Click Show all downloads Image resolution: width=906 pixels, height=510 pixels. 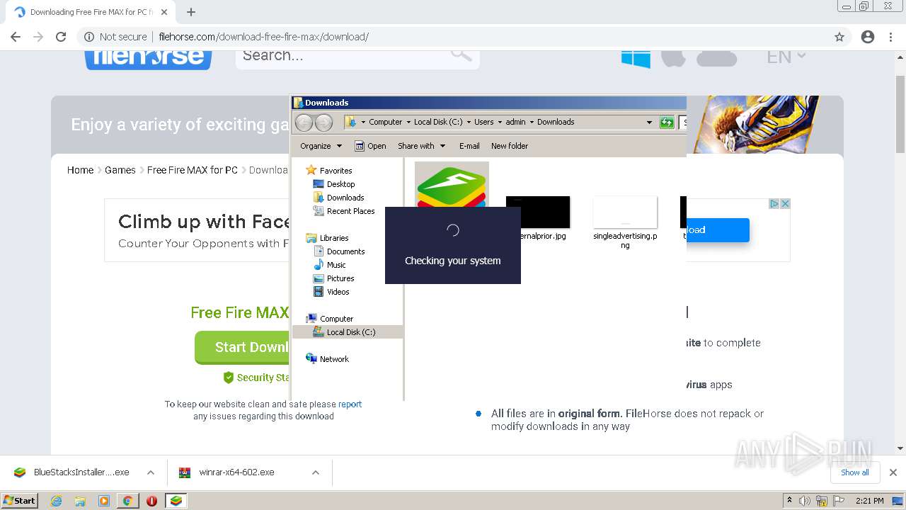point(854,472)
